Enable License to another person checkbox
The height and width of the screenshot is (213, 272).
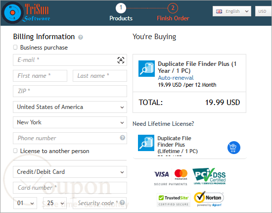(x=15, y=151)
